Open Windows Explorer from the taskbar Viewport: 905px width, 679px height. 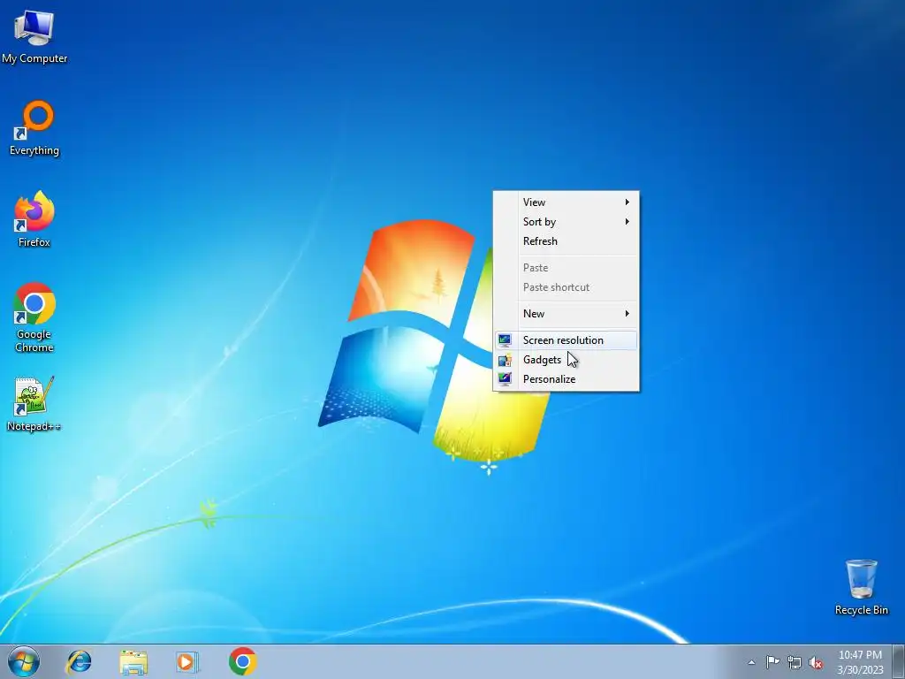click(x=133, y=661)
